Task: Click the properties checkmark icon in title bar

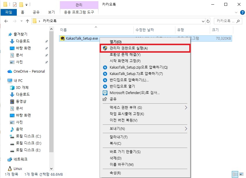Action: [x=14, y=5]
